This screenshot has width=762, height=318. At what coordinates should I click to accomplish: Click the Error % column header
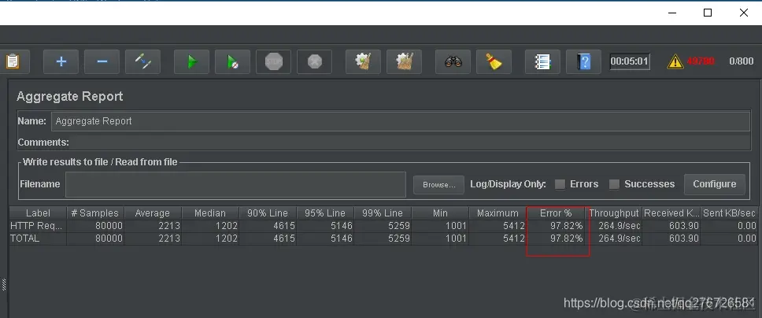point(556,213)
